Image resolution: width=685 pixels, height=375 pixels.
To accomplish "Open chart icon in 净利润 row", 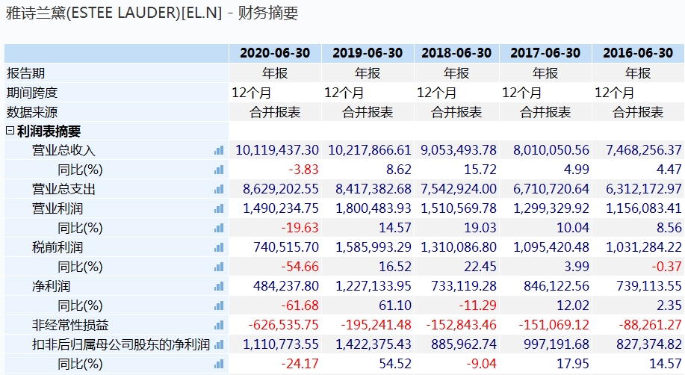I will pos(219,286).
